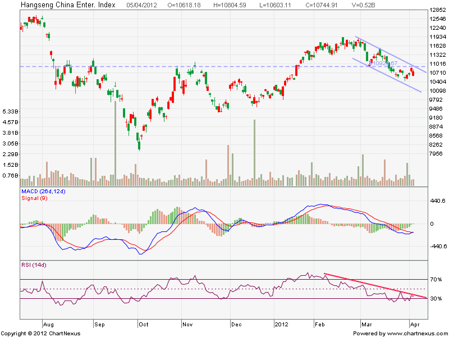Image resolution: width=449 pixels, height=337 pixels.
Task: Select the 440.6 MACD axis label
Action: click(x=437, y=201)
